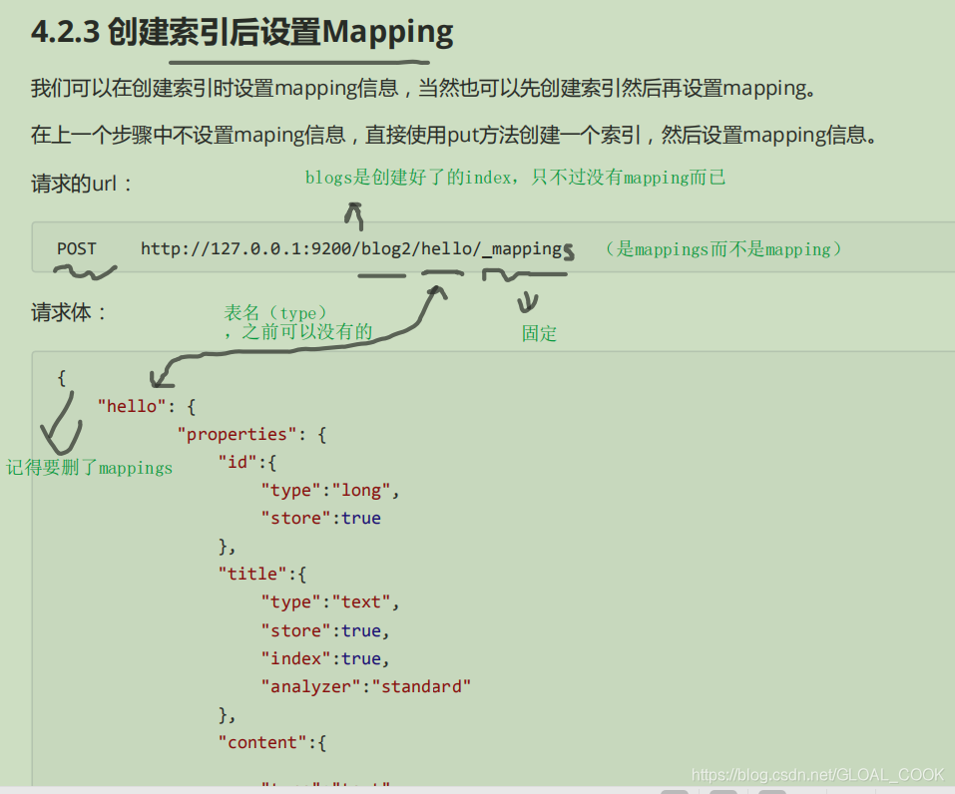
Task: Click the line "type":"long",
Action: click(x=330, y=491)
